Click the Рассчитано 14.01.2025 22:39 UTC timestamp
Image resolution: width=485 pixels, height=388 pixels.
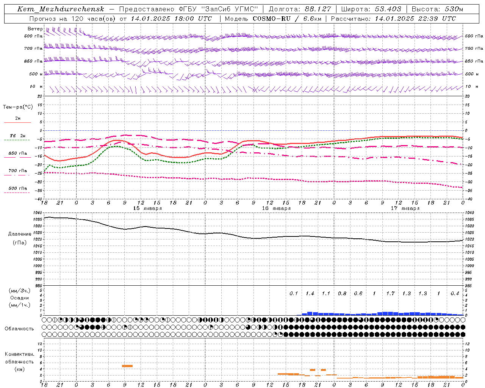click(x=393, y=18)
